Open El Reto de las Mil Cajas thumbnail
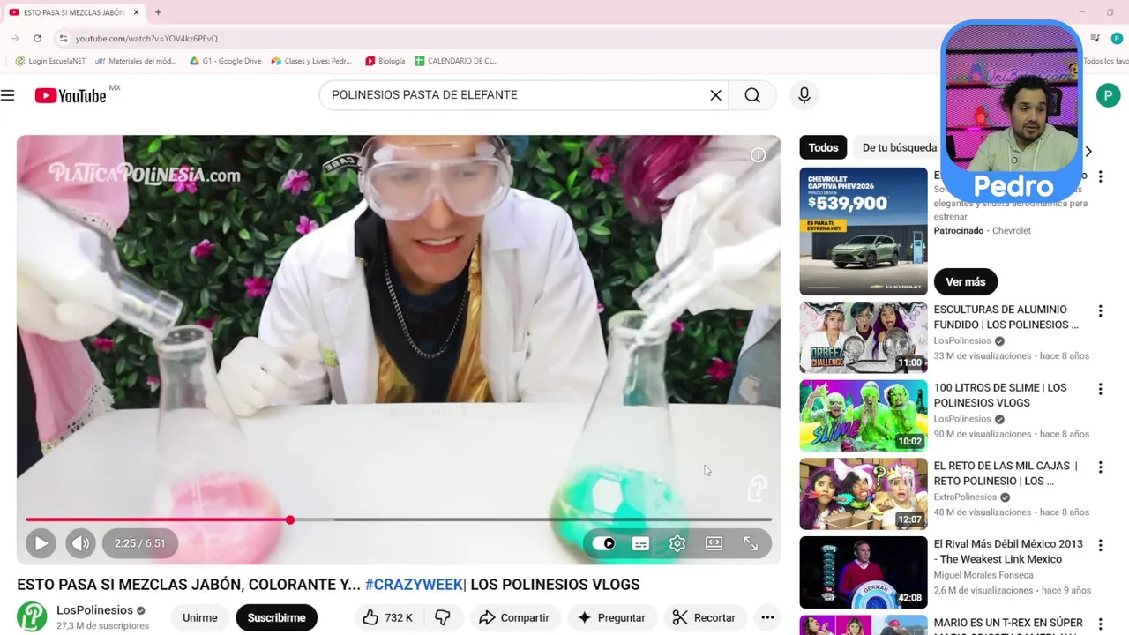 tap(863, 494)
